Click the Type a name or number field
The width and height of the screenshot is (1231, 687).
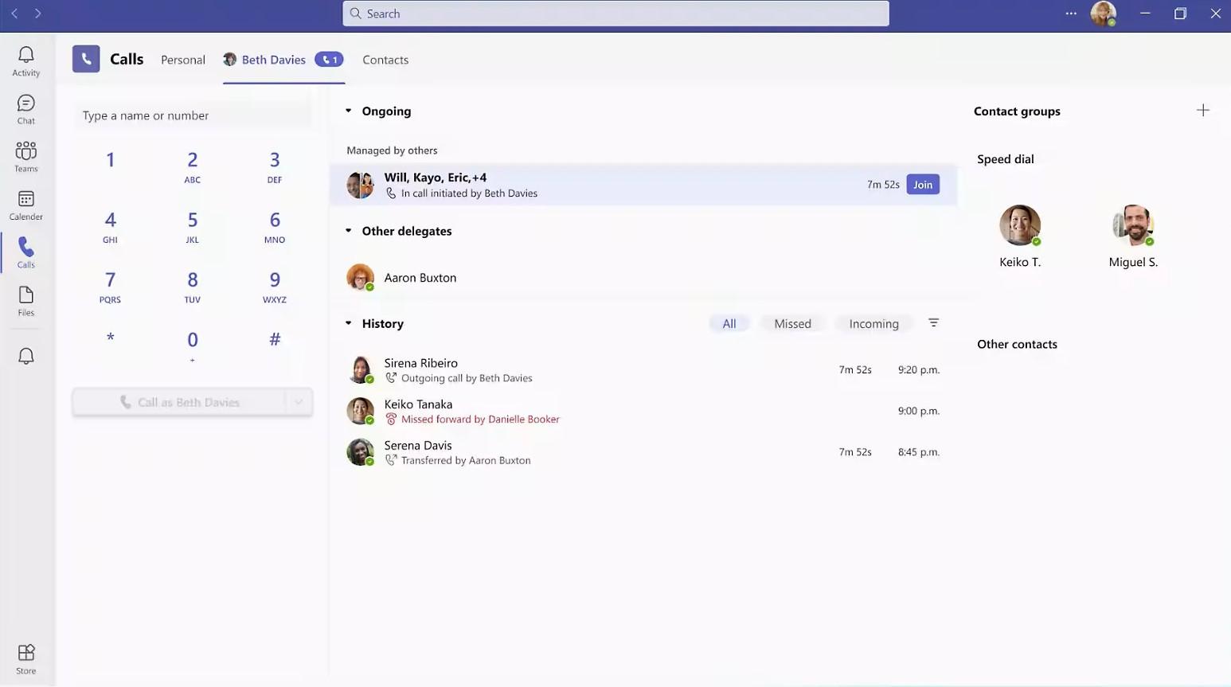191,115
